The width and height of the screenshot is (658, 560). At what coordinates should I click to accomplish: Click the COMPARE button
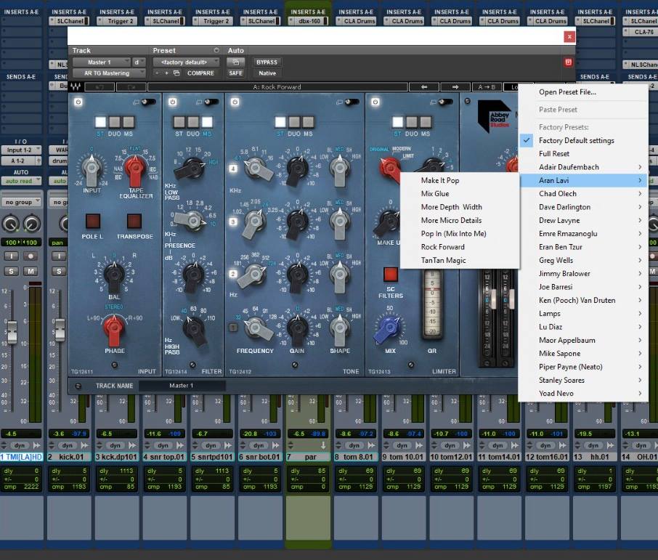pyautogui.click(x=200, y=73)
